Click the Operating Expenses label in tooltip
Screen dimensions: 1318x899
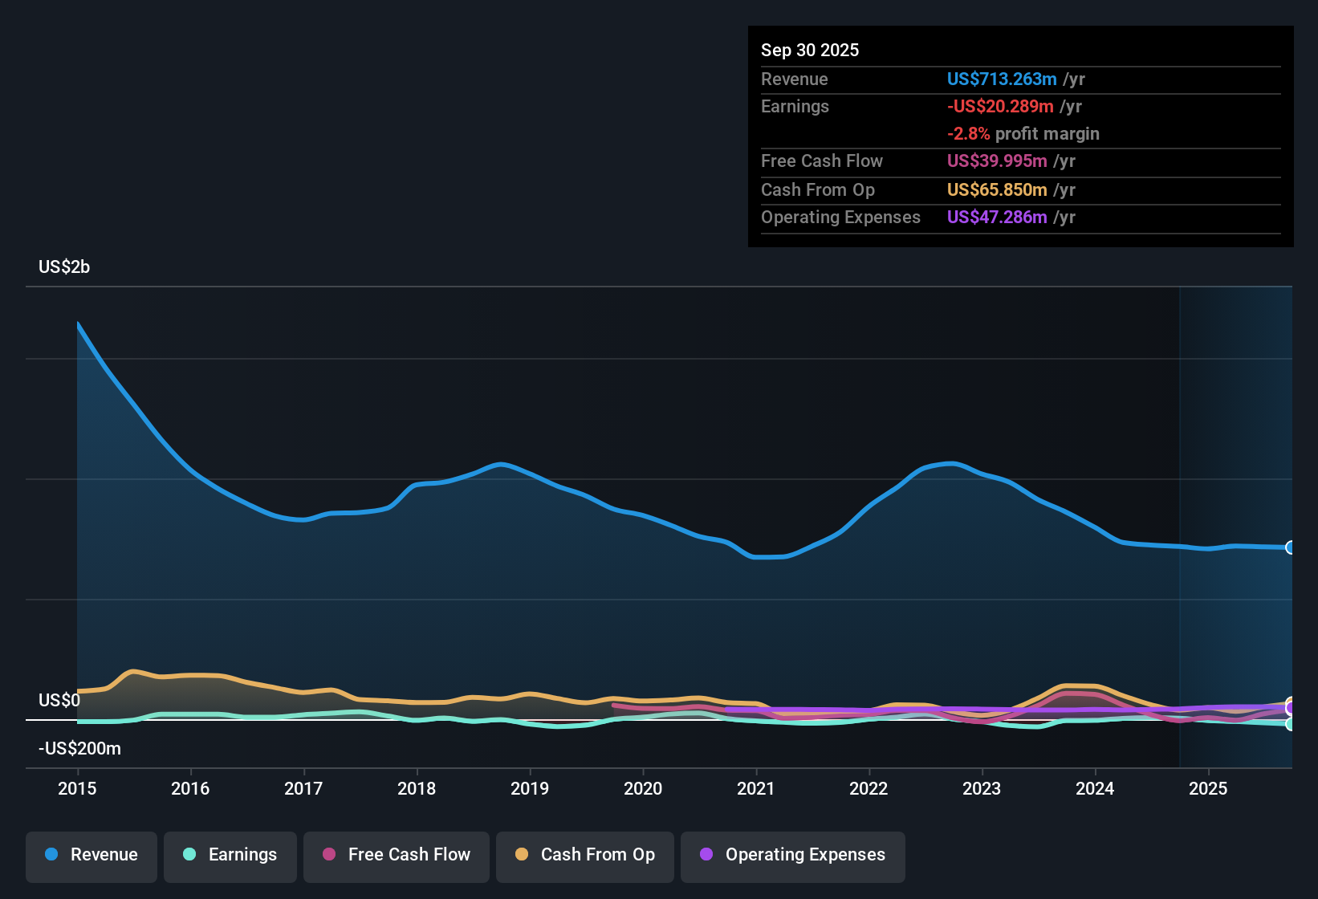[840, 217]
